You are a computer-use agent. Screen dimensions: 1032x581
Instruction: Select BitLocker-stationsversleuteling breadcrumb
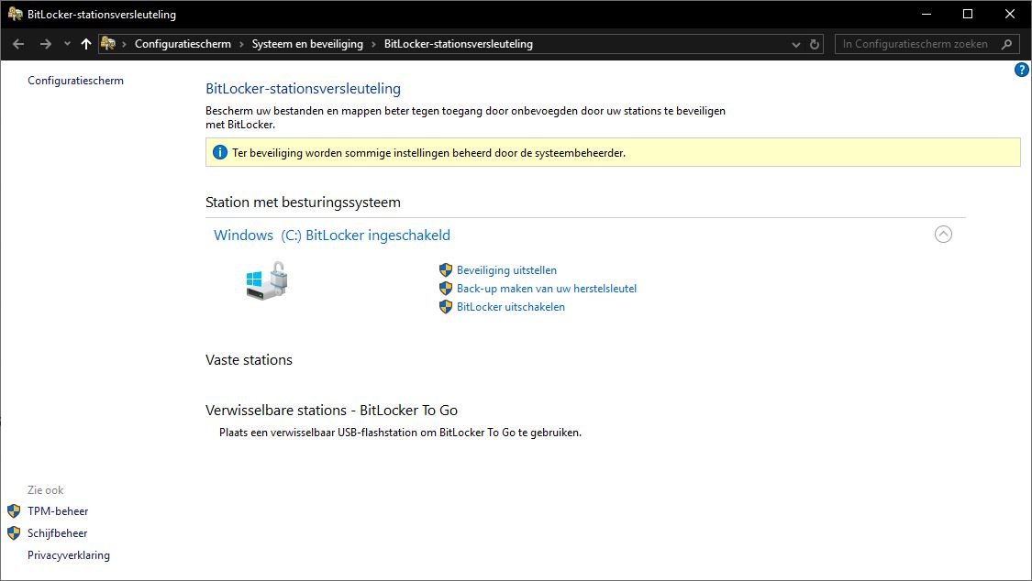coord(459,44)
